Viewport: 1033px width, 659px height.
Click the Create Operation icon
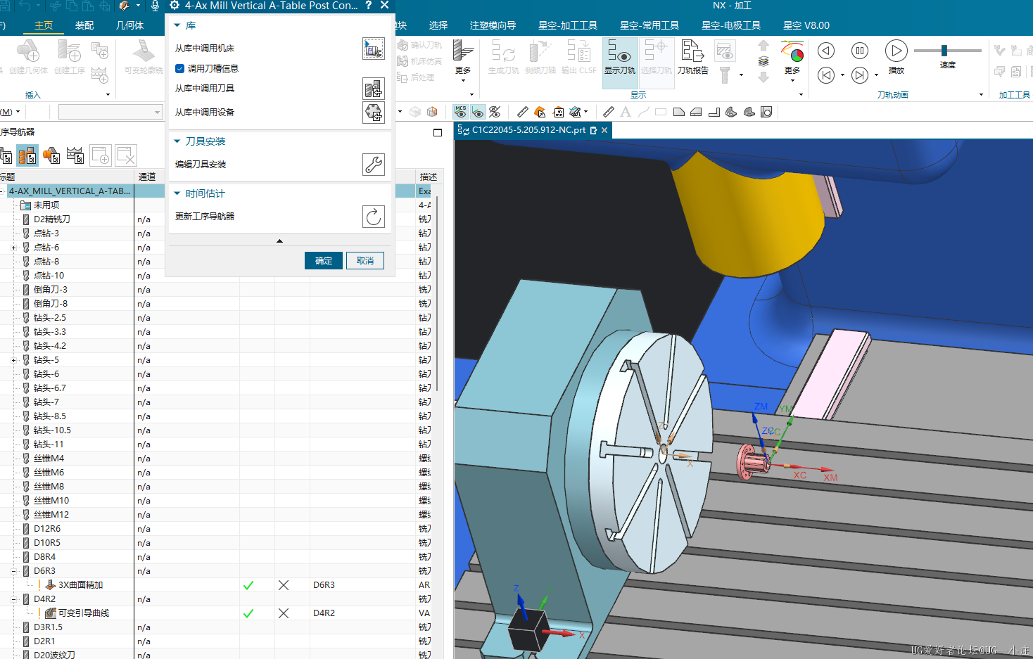click(x=70, y=56)
